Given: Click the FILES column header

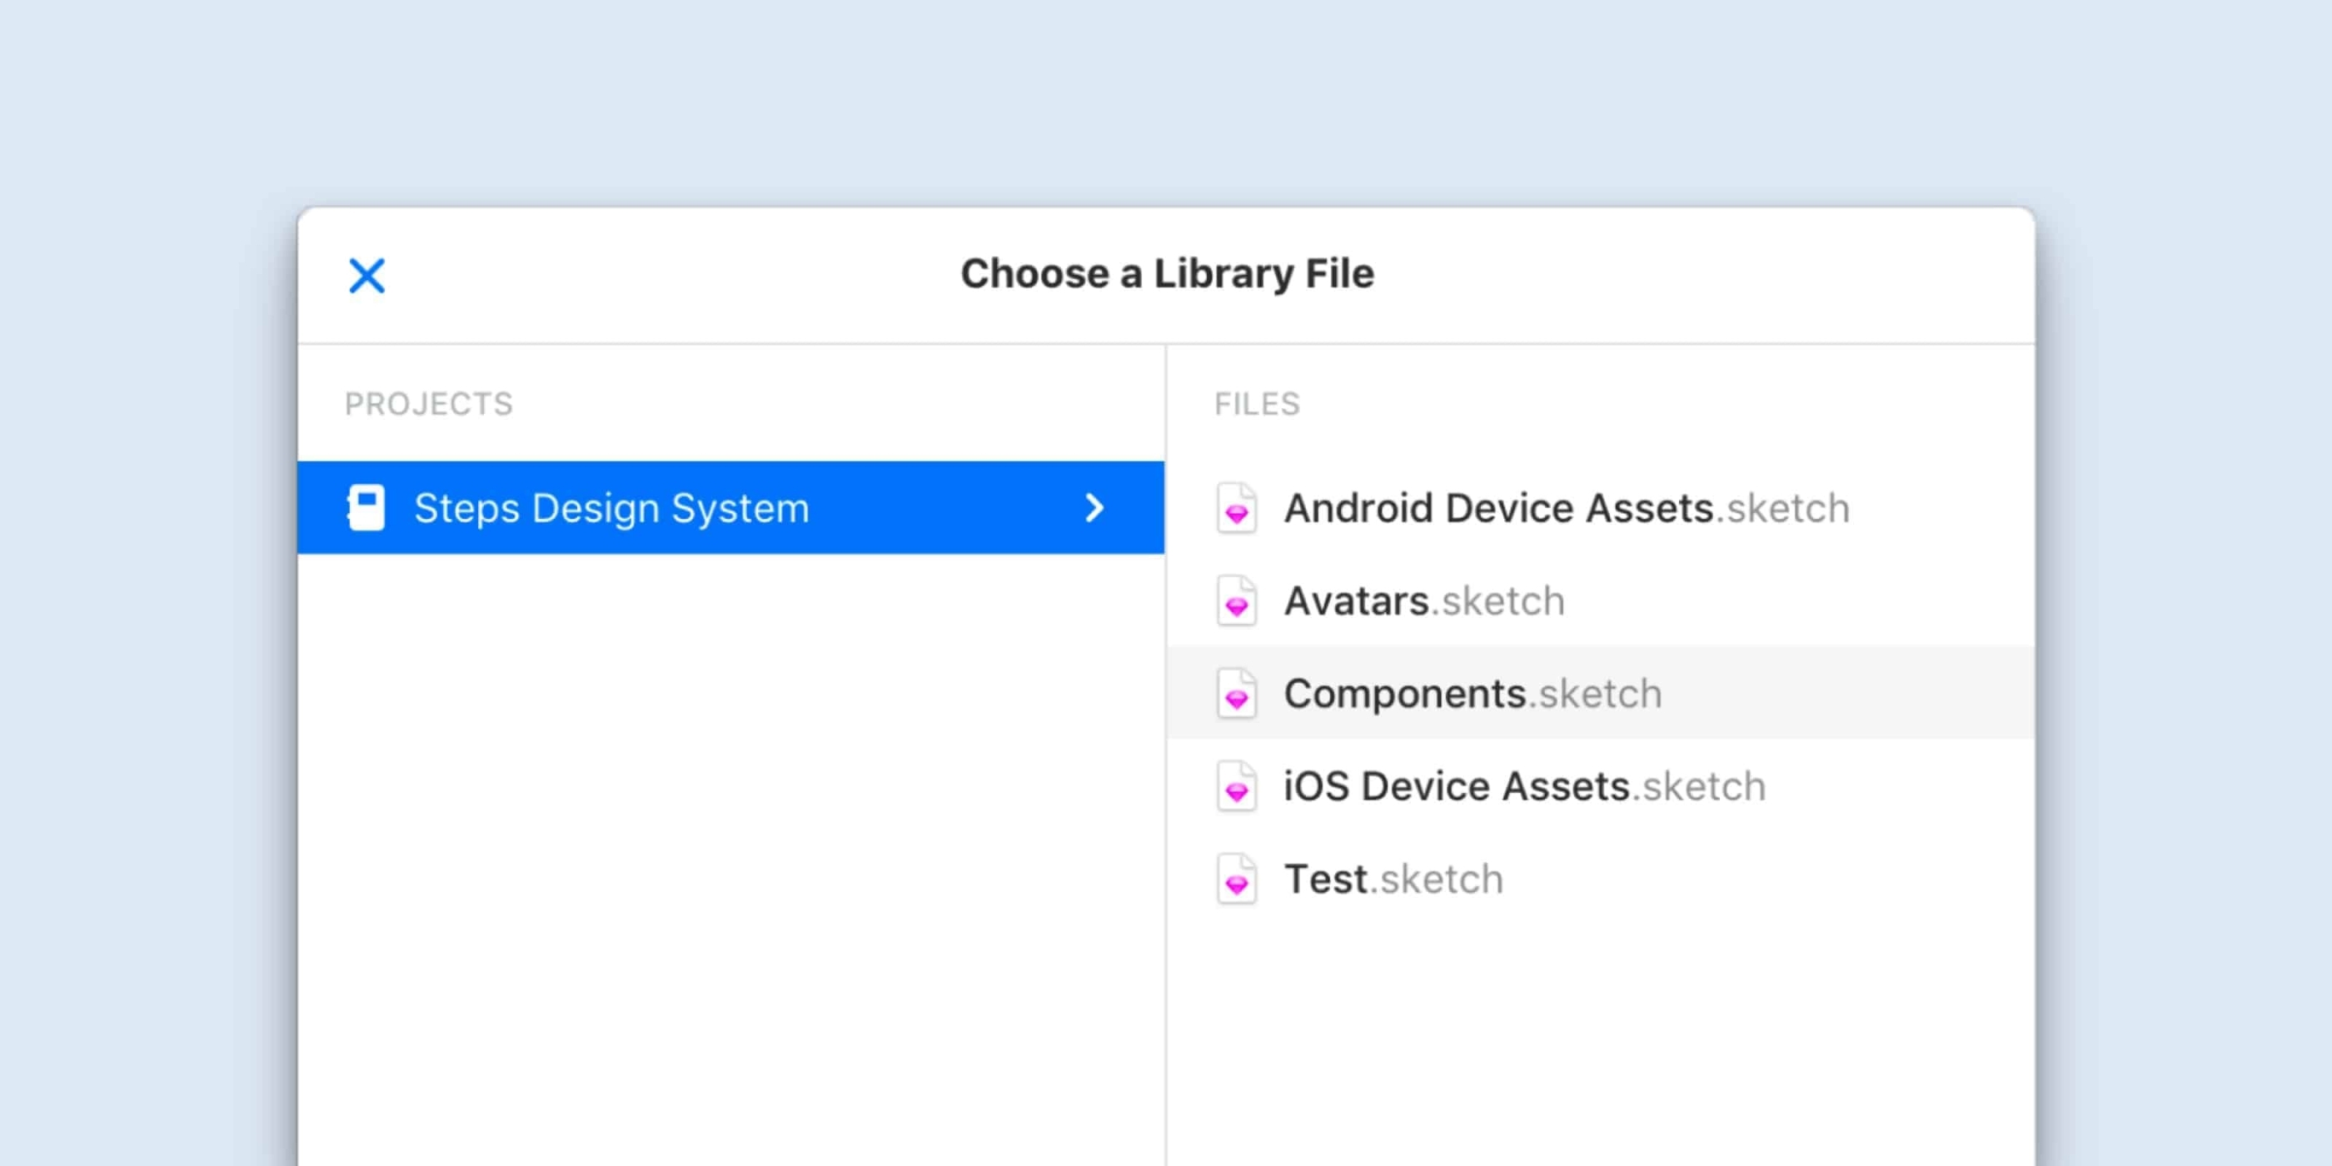Looking at the screenshot, I should 1258,404.
